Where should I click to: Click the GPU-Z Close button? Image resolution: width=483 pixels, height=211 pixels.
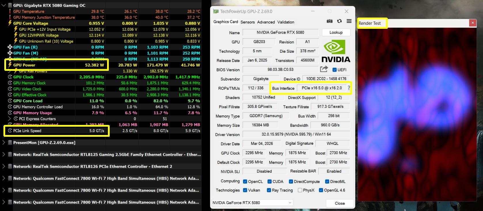pos(340,203)
